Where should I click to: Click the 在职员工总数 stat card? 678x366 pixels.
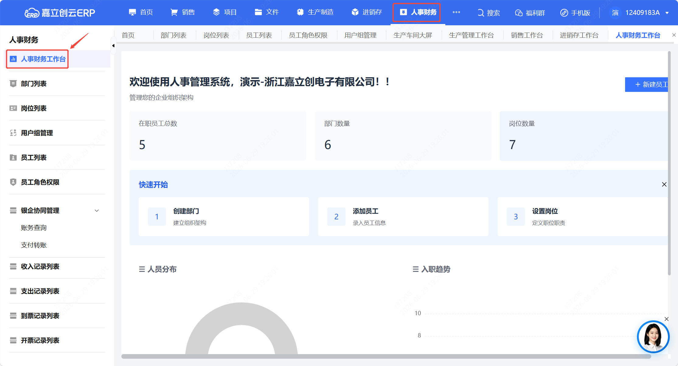[x=218, y=136]
